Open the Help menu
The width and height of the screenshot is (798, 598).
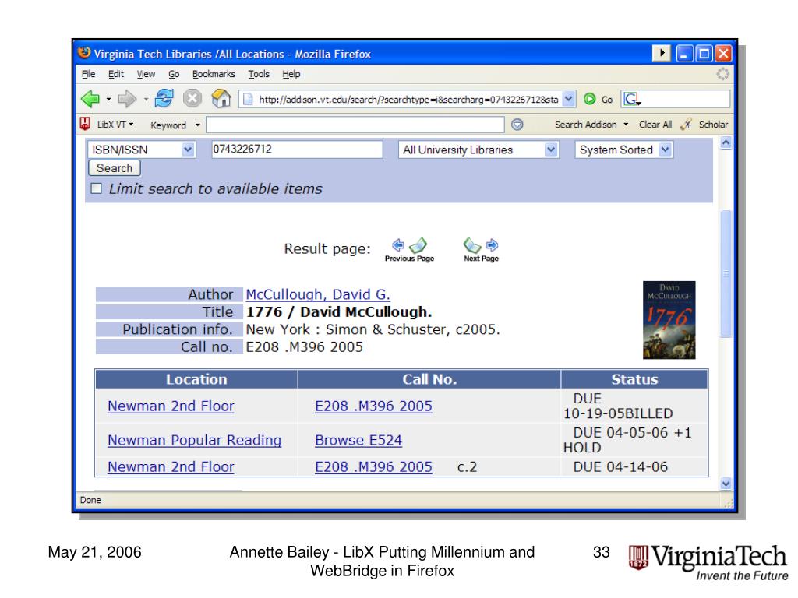click(291, 74)
